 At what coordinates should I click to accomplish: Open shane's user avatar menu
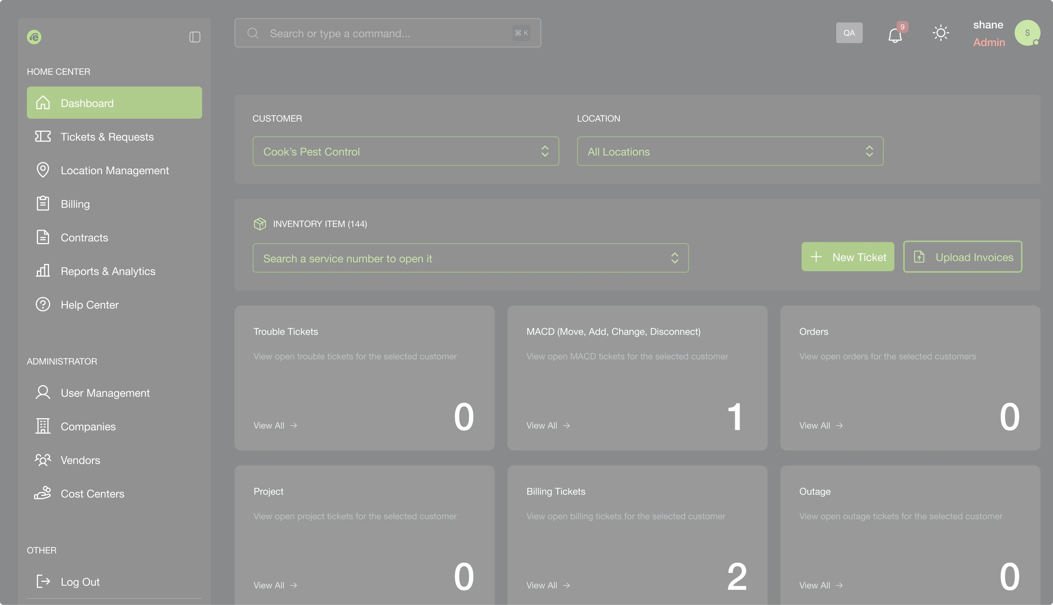1027,33
